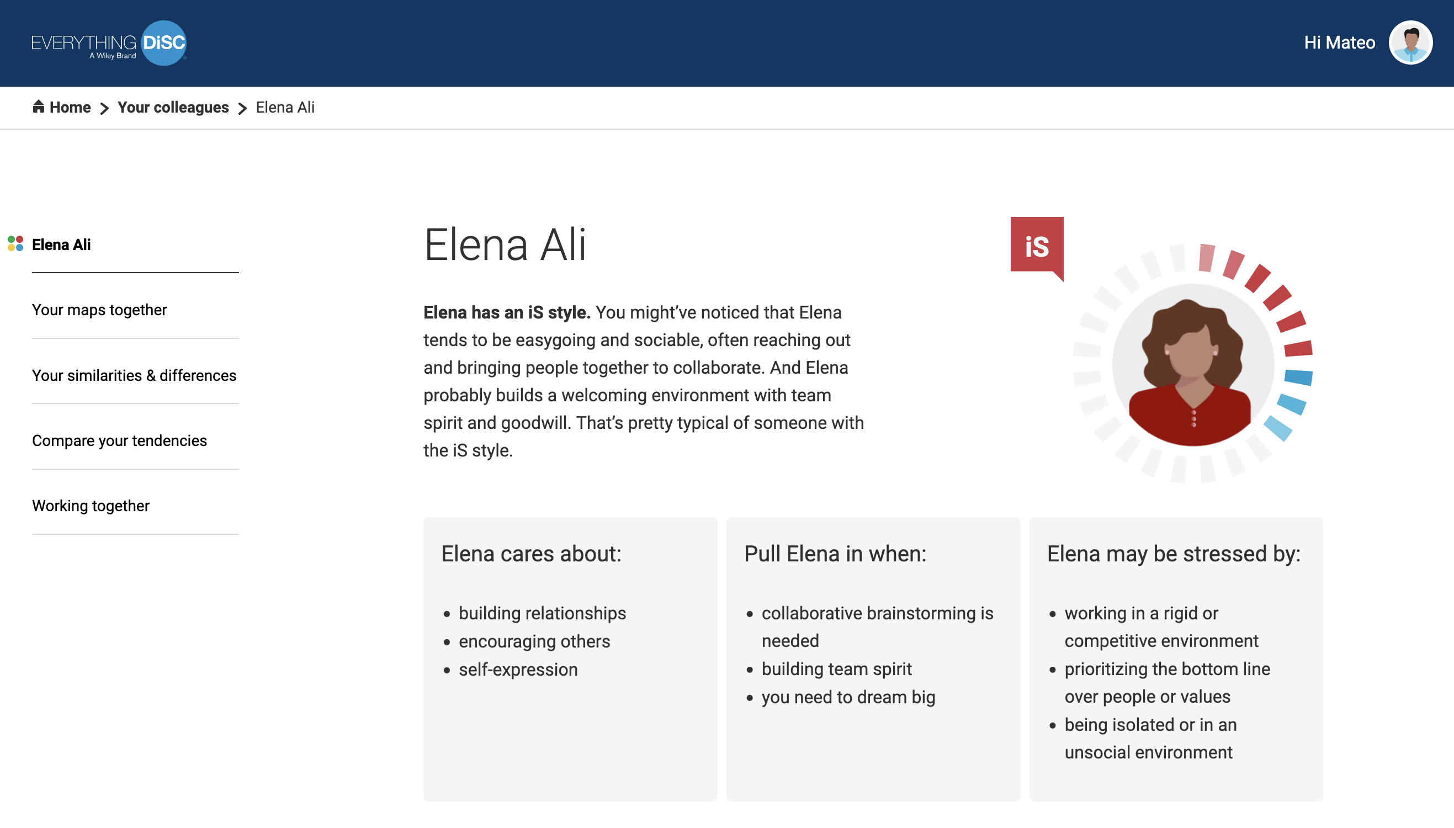
Task: Click a blue segment of DiSC ring
Action: point(1298,377)
